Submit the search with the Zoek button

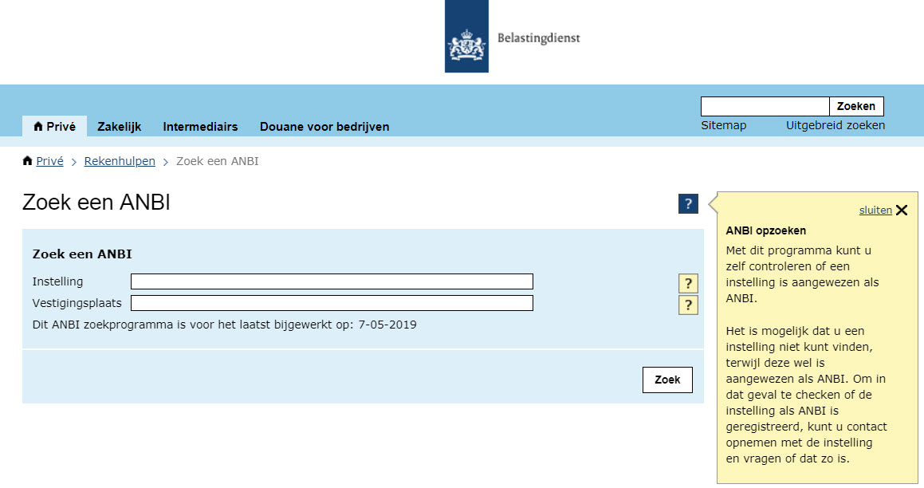tap(667, 380)
